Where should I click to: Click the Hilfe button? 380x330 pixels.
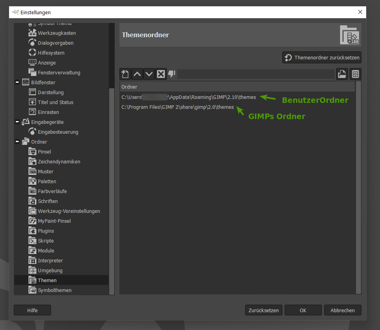pos(32,310)
